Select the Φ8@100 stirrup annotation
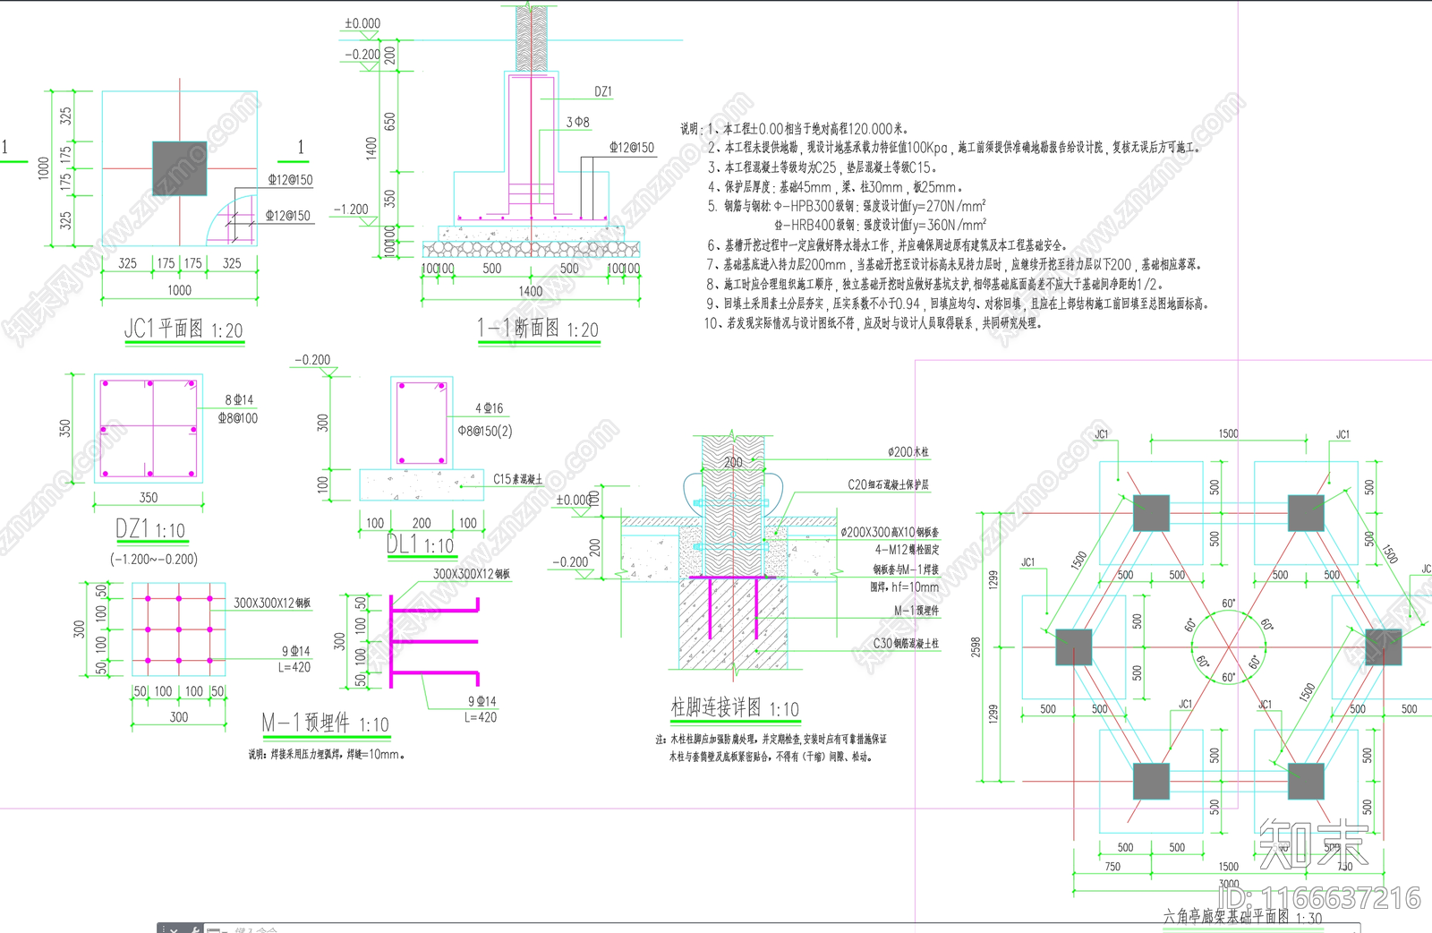Screen dimensions: 1432x933 (x=238, y=418)
